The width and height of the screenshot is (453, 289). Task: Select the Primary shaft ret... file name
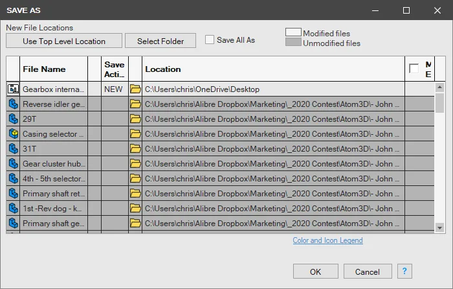pyautogui.click(x=54, y=194)
